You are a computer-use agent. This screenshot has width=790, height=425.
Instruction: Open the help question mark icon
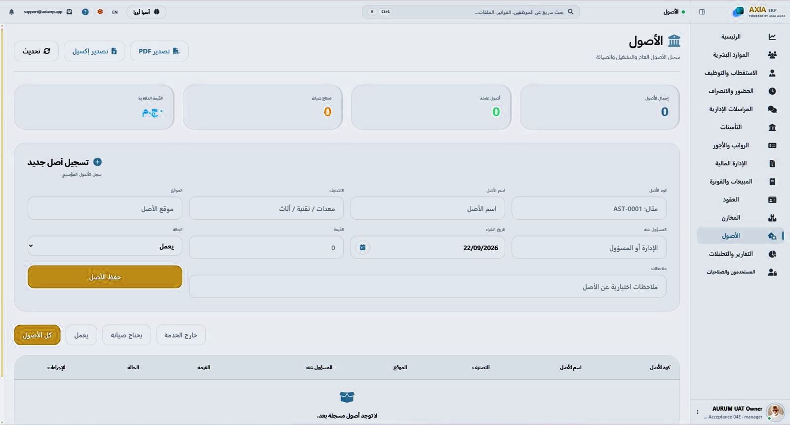[x=85, y=12]
